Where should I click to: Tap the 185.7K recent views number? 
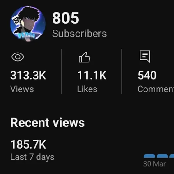[x=28, y=144]
